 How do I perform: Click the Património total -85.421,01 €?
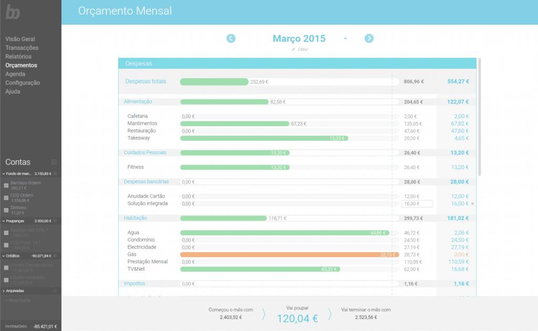click(45, 327)
